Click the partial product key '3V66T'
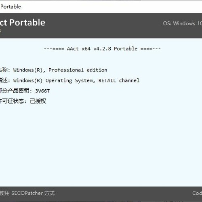This screenshot has width=202, height=202. 42,91
